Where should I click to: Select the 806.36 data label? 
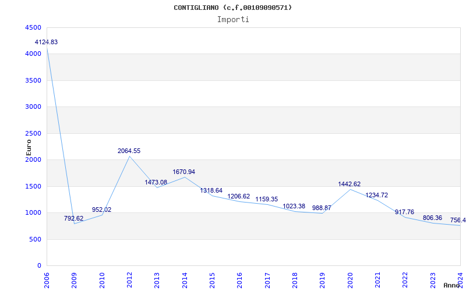pyautogui.click(x=432, y=218)
